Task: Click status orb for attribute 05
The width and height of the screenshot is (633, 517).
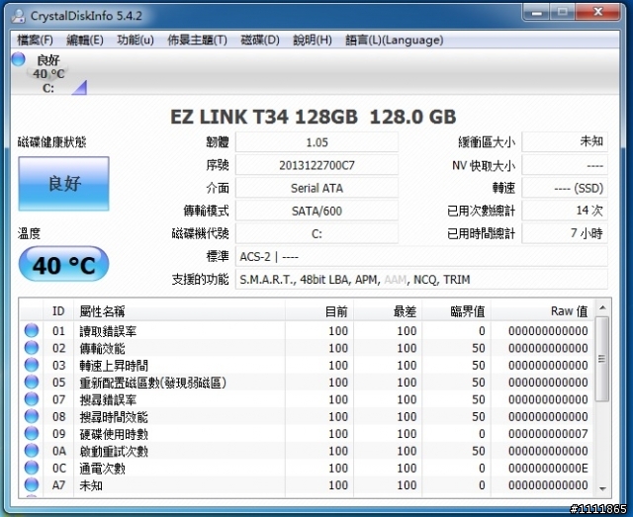Action: pos(32,383)
